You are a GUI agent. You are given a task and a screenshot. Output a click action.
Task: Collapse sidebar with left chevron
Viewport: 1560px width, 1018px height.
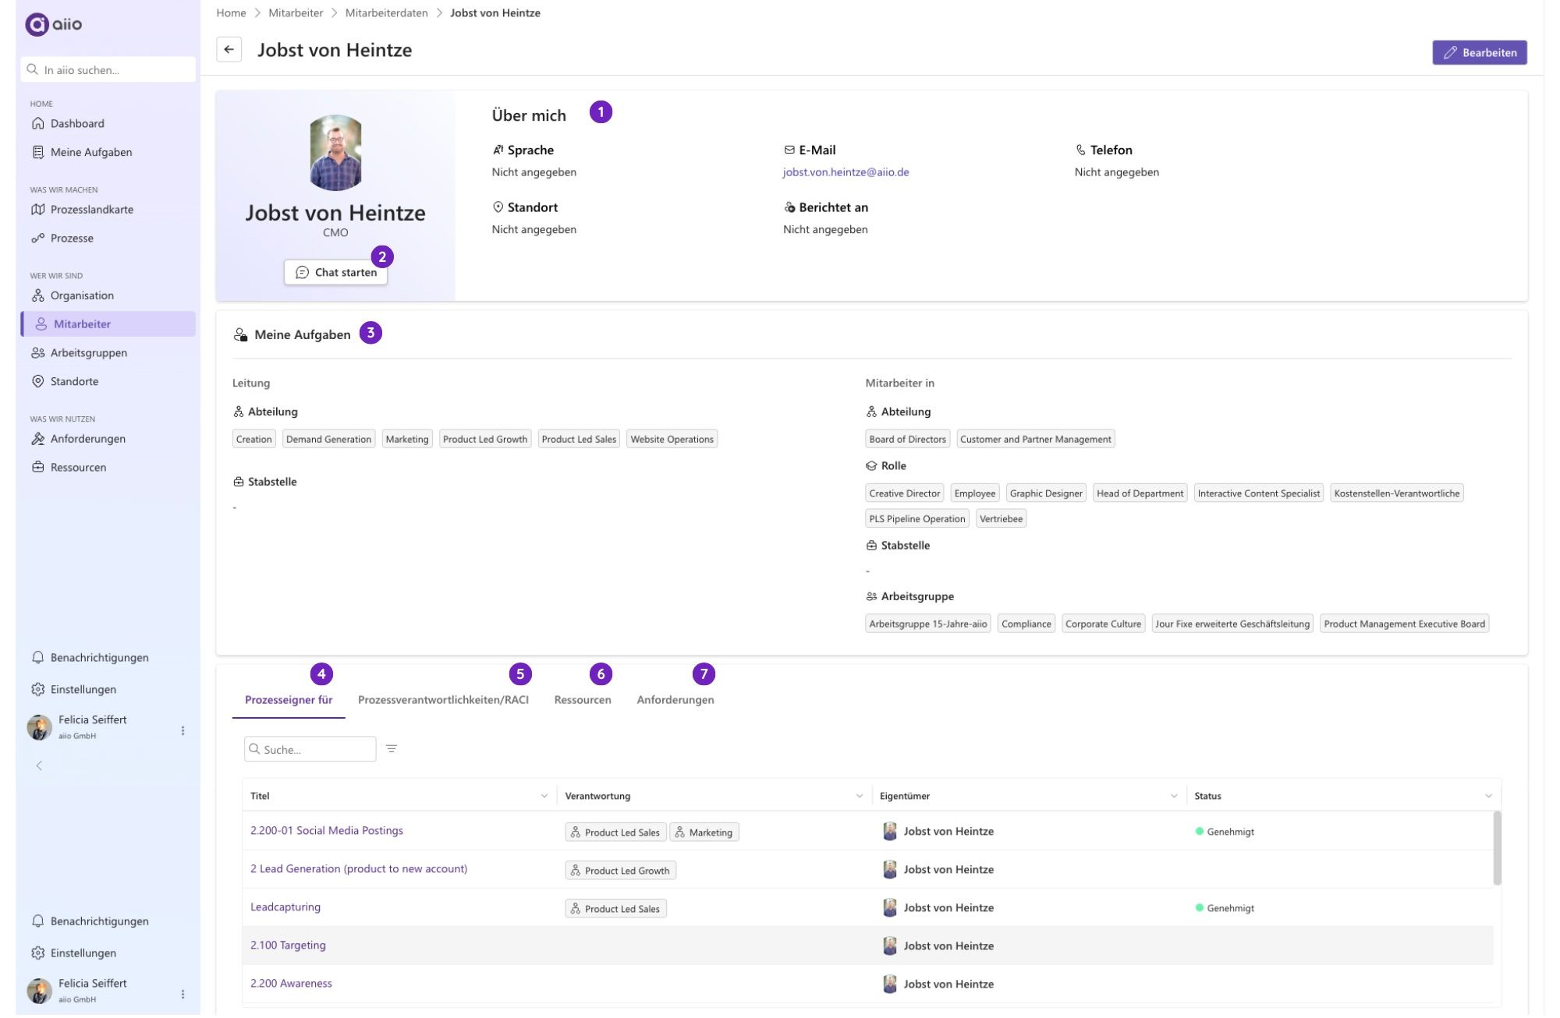(39, 765)
